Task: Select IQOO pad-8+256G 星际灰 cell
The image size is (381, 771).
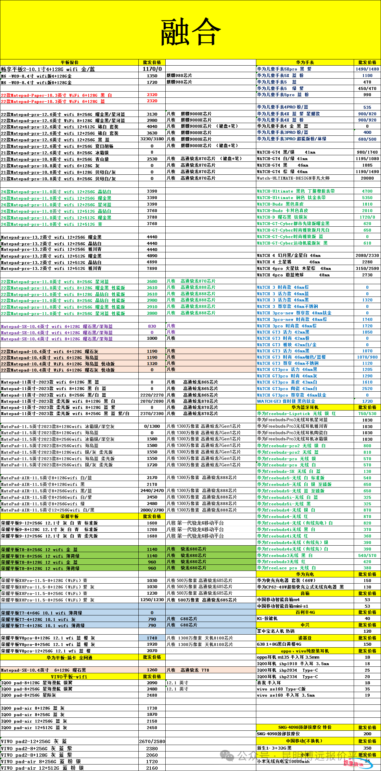Action: [x=70, y=695]
